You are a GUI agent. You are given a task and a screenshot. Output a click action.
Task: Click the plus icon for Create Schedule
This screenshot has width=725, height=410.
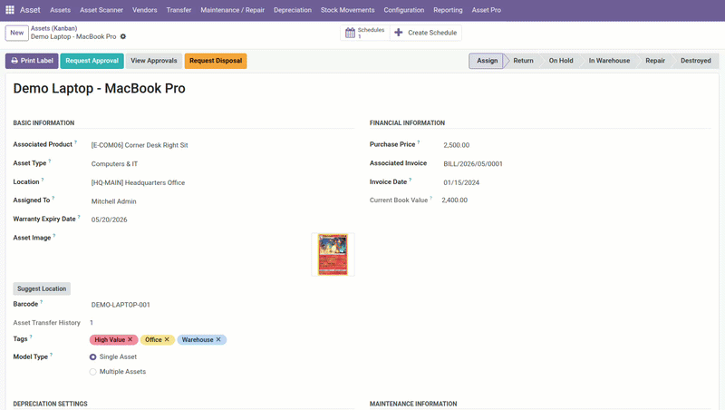399,33
